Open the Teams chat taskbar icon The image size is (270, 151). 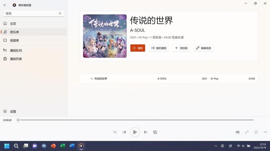tap(35, 146)
